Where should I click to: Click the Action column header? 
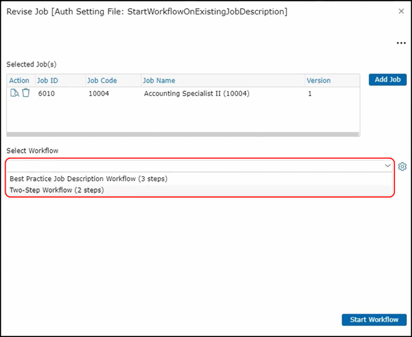click(19, 80)
